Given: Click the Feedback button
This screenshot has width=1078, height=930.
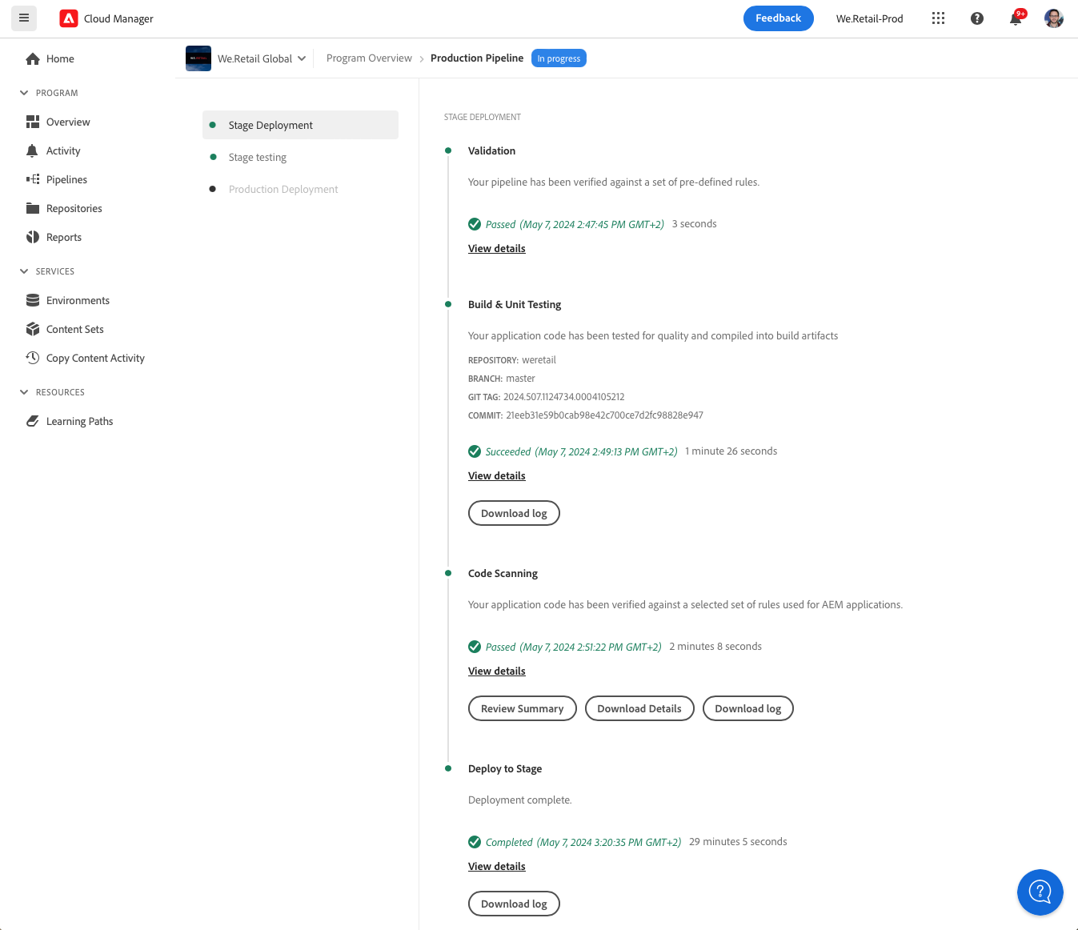Looking at the screenshot, I should coord(778,18).
